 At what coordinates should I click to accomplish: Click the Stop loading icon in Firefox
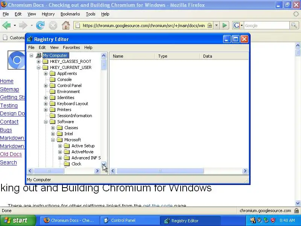[53, 25]
